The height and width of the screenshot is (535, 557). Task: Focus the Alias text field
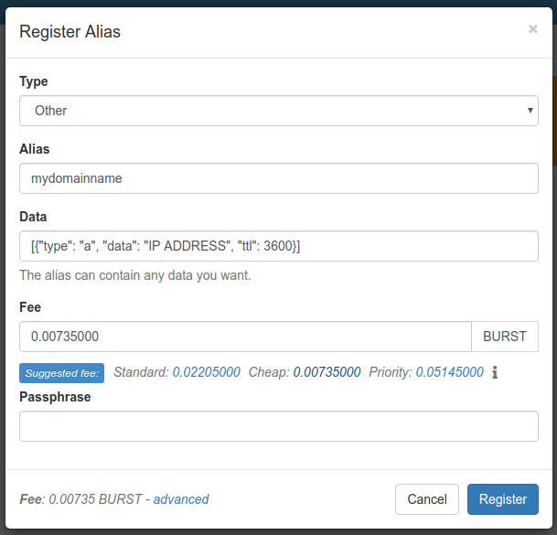(279, 178)
